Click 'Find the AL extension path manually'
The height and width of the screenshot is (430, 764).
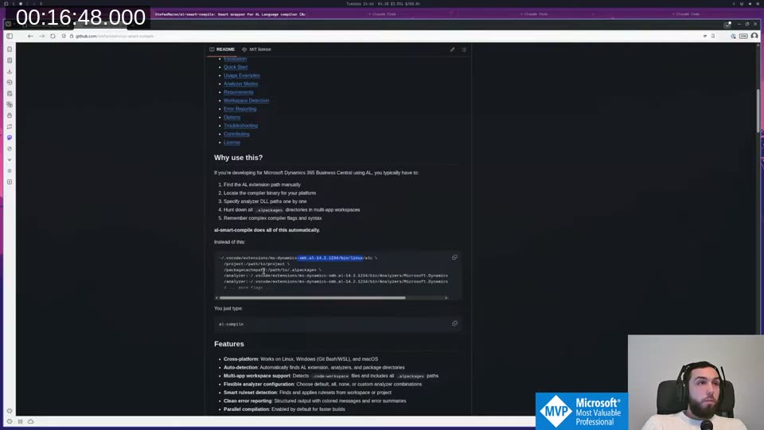[262, 185]
